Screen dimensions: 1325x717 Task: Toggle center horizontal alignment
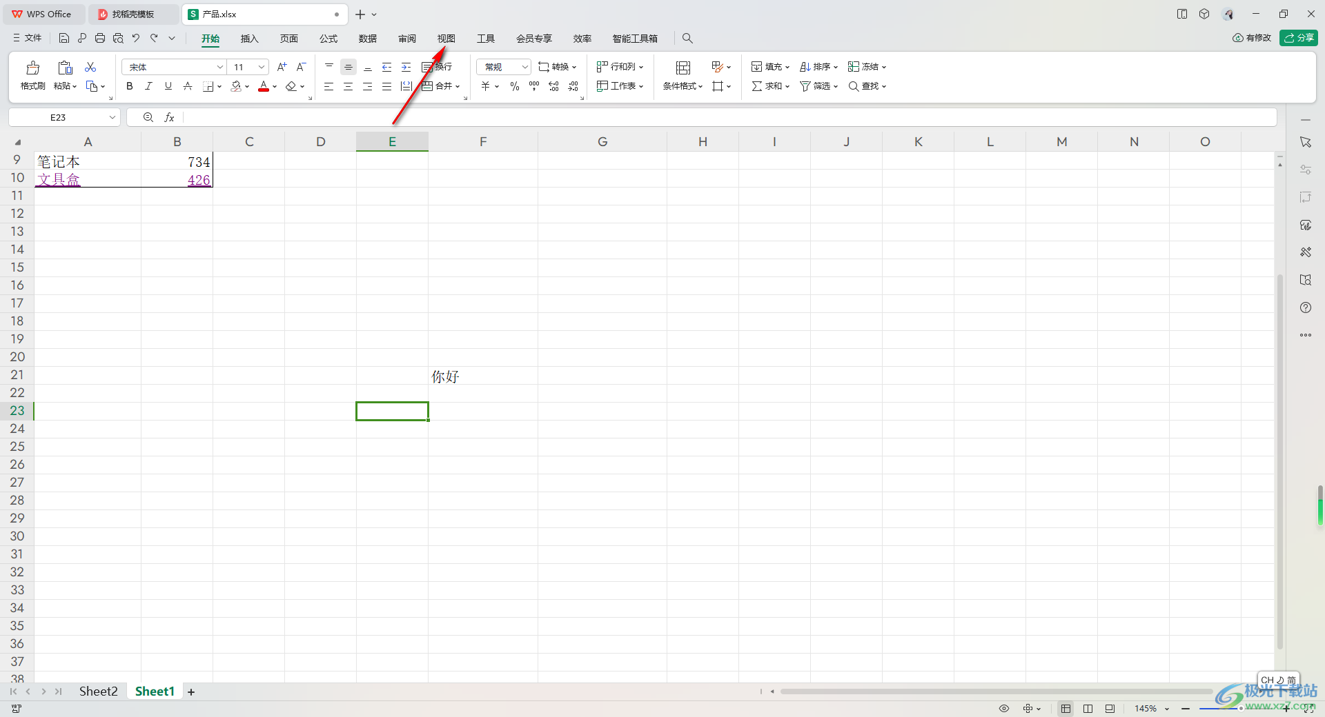349,86
